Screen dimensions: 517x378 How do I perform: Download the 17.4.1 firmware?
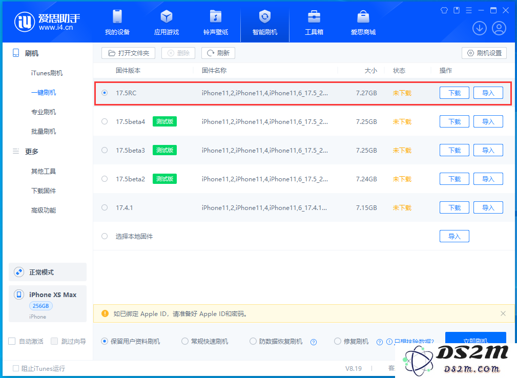click(x=454, y=207)
